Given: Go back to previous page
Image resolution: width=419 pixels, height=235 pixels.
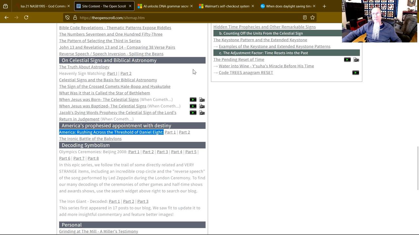Looking at the screenshot, I should pyautogui.click(x=7, y=18).
